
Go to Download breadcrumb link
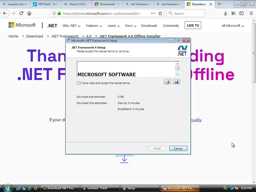pyautogui.click(x=34, y=36)
